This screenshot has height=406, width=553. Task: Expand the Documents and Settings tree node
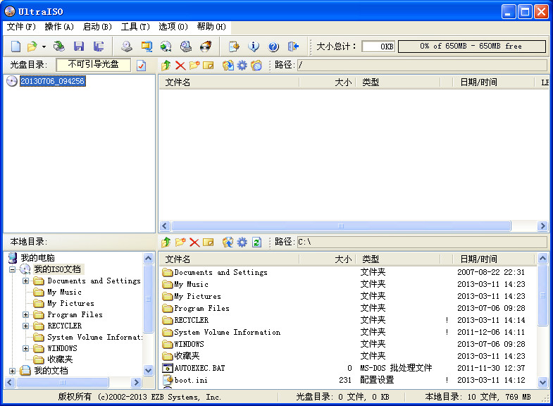26,281
